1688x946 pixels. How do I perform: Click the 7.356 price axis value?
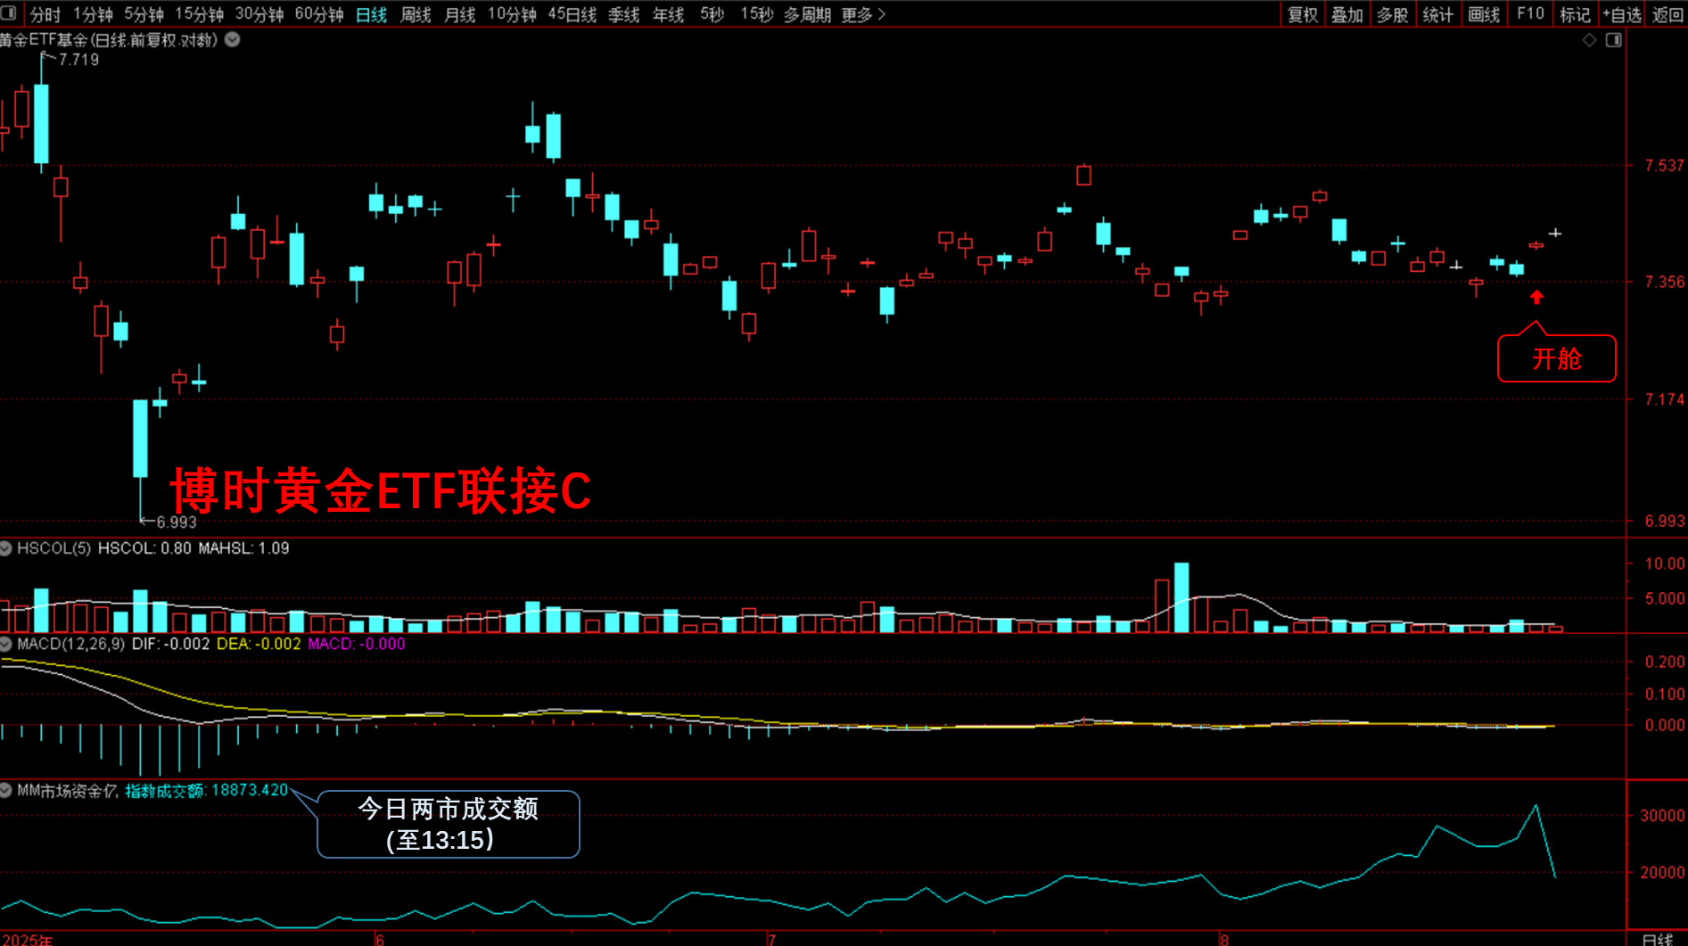[1665, 282]
